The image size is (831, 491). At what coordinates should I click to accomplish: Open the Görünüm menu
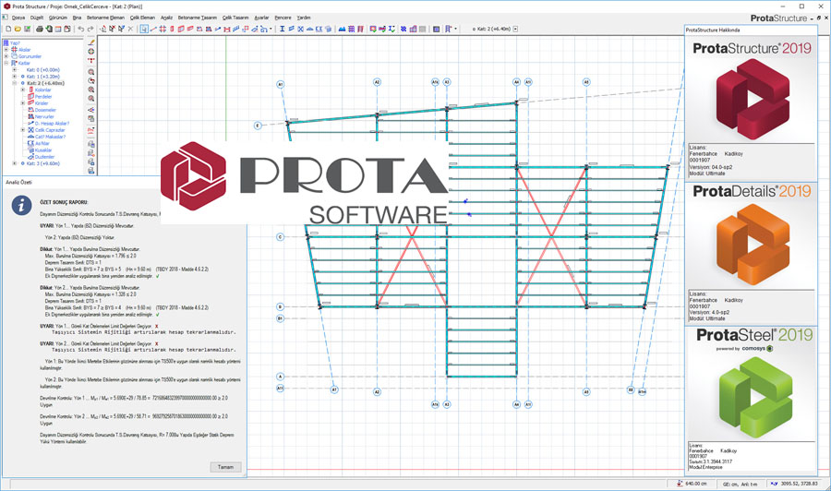coord(58,18)
